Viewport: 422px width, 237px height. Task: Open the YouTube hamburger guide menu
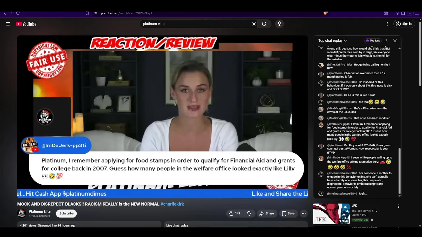8,24
